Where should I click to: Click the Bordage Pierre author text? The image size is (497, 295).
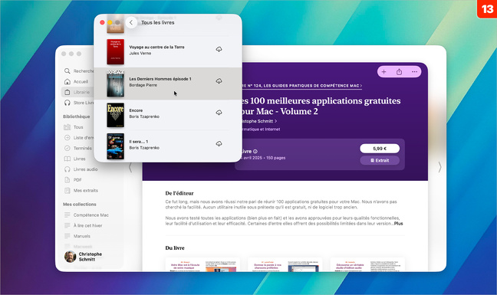click(143, 85)
